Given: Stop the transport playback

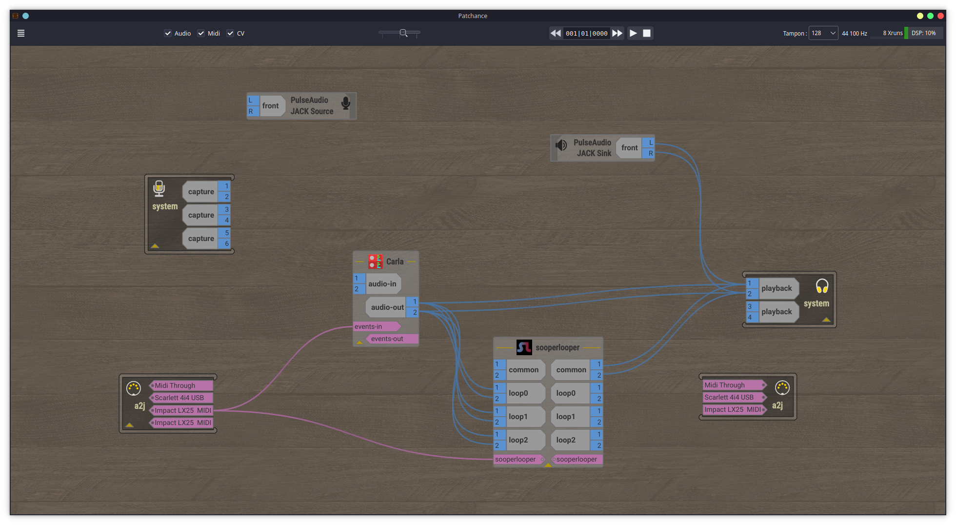Looking at the screenshot, I should pos(647,33).
